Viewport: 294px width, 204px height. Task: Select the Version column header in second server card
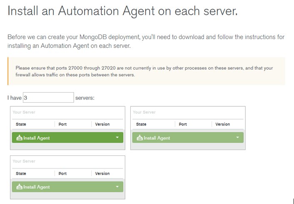coord(222,124)
